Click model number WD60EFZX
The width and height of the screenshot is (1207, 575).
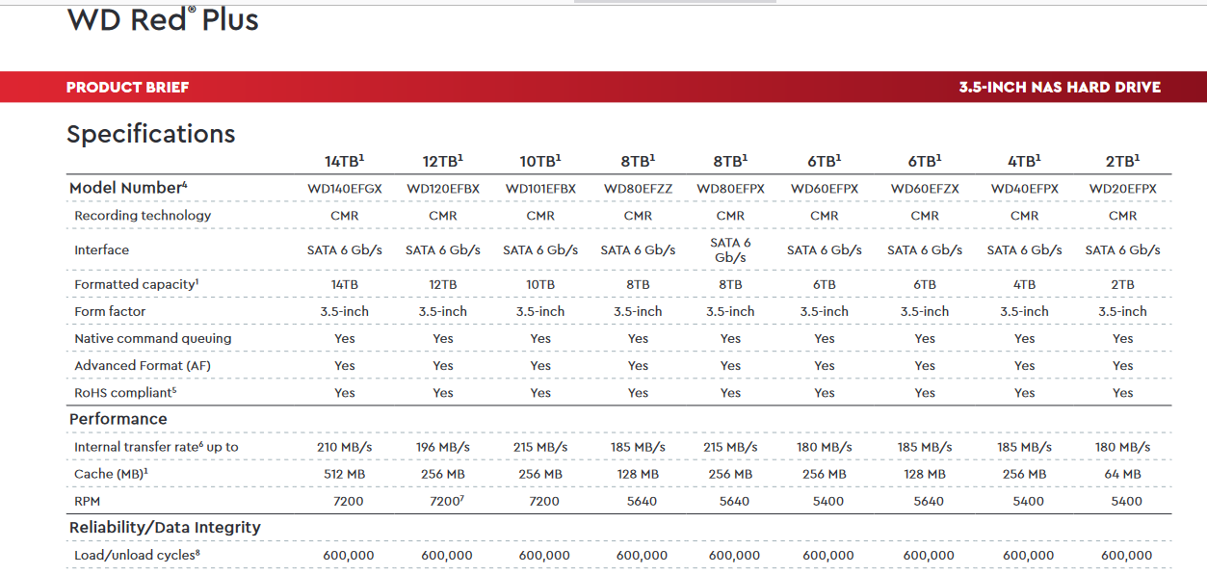(925, 189)
